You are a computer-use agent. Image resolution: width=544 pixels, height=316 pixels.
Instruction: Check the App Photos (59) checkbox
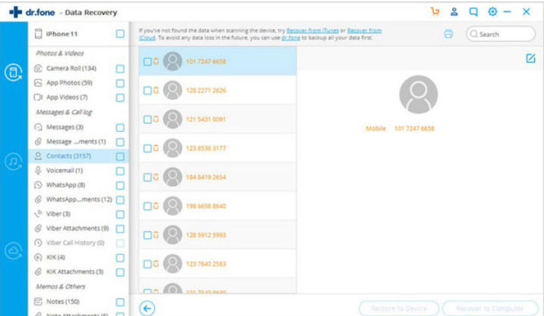(x=120, y=83)
